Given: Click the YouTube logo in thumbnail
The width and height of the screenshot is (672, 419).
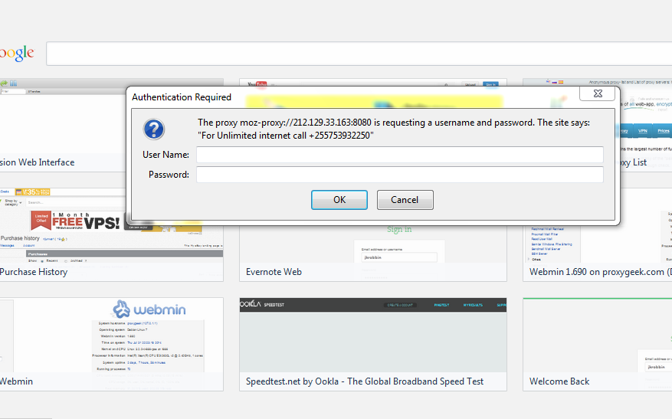Looking at the screenshot, I should (257, 84).
